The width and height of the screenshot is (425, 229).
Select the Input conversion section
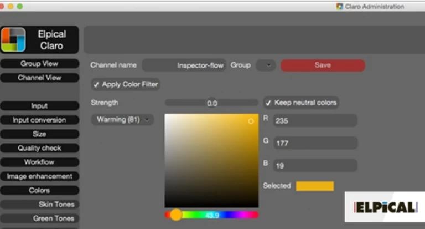tap(39, 120)
